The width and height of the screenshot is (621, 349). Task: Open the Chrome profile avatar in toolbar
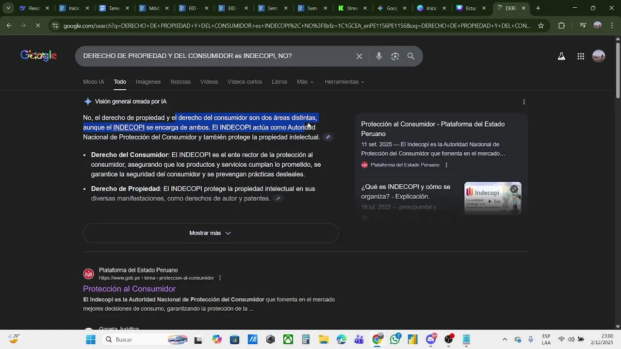point(598,26)
